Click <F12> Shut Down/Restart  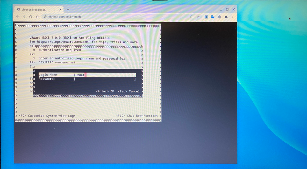click(x=137, y=116)
